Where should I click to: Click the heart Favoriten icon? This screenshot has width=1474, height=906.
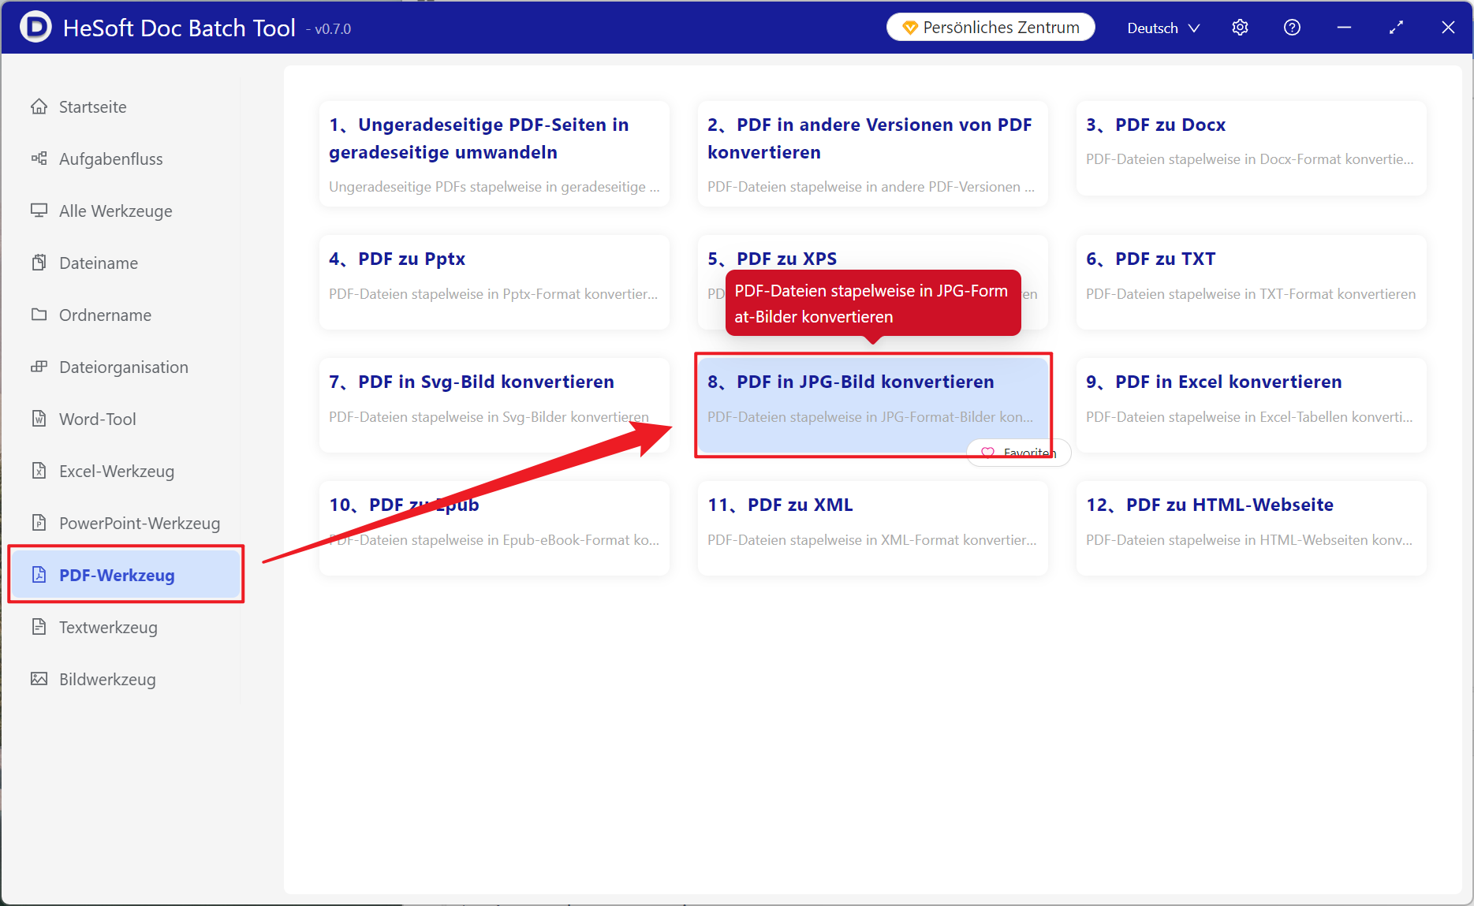click(987, 453)
